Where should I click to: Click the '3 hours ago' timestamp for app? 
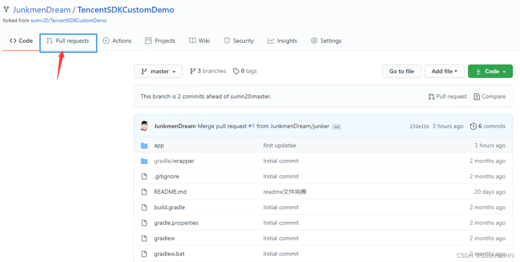point(490,146)
